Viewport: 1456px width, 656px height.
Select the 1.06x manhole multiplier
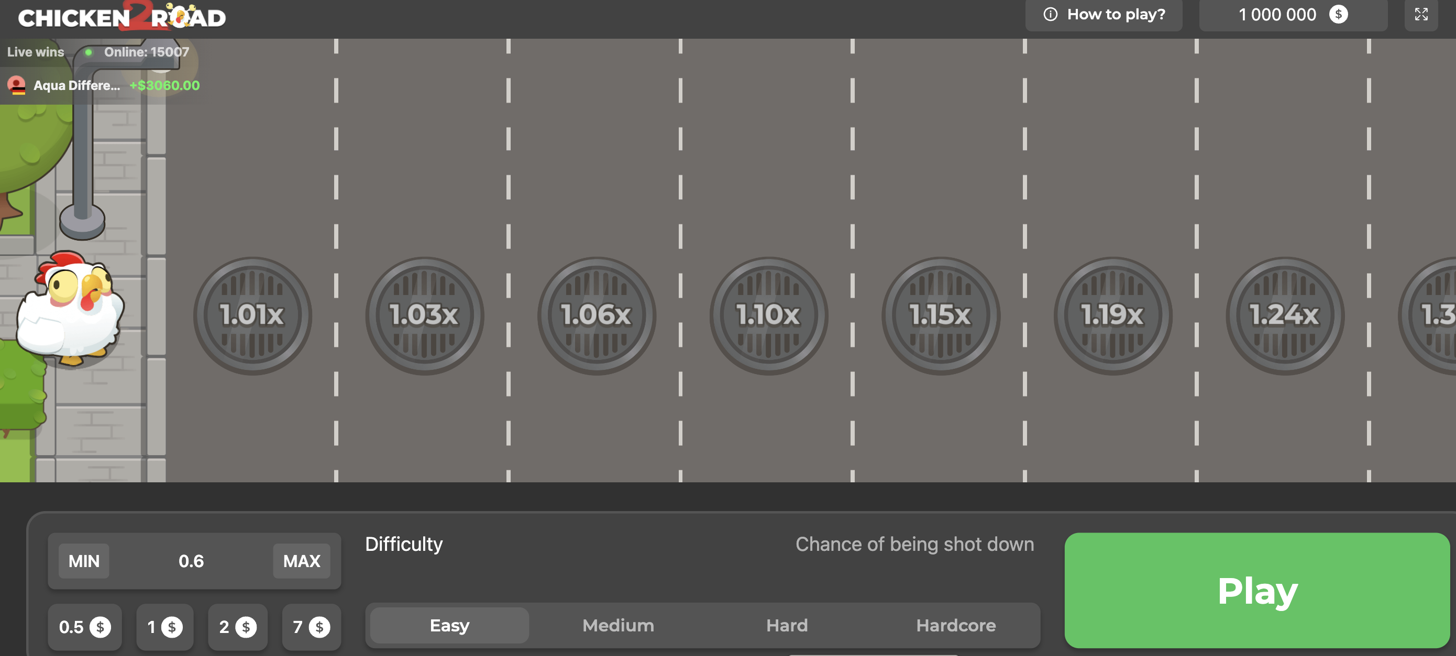[597, 315]
